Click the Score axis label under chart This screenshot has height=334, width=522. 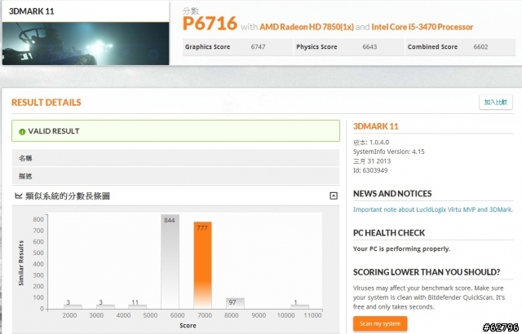pyautogui.click(x=188, y=326)
